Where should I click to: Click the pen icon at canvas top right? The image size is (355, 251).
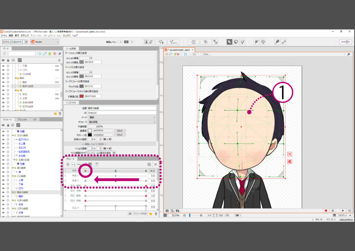pyautogui.click(x=349, y=54)
